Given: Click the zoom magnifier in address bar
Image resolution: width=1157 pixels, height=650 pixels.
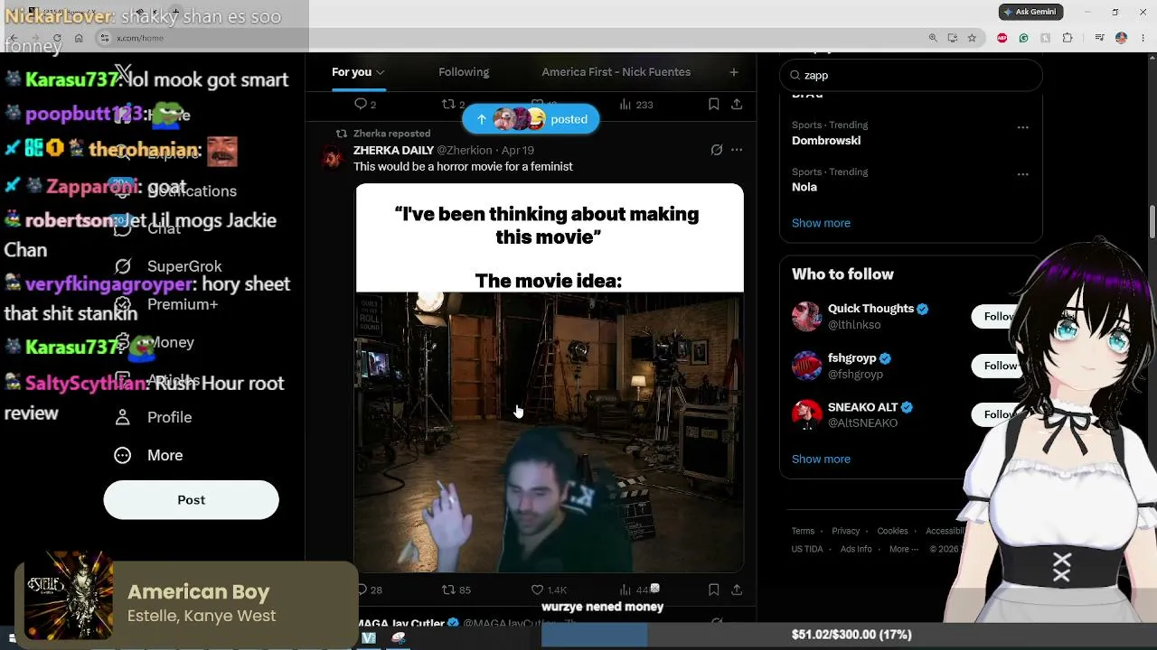Looking at the screenshot, I should pos(933,38).
